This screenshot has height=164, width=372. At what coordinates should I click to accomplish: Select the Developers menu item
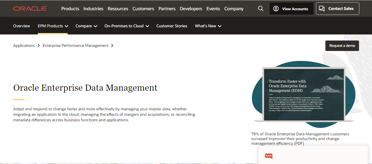click(191, 9)
